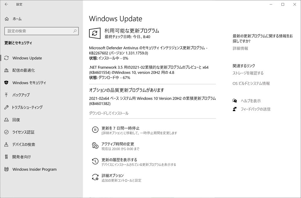Image resolution: width=301 pixels, height=198 pixels.
Task: Pause updates for 7 days
Action: 117,128
